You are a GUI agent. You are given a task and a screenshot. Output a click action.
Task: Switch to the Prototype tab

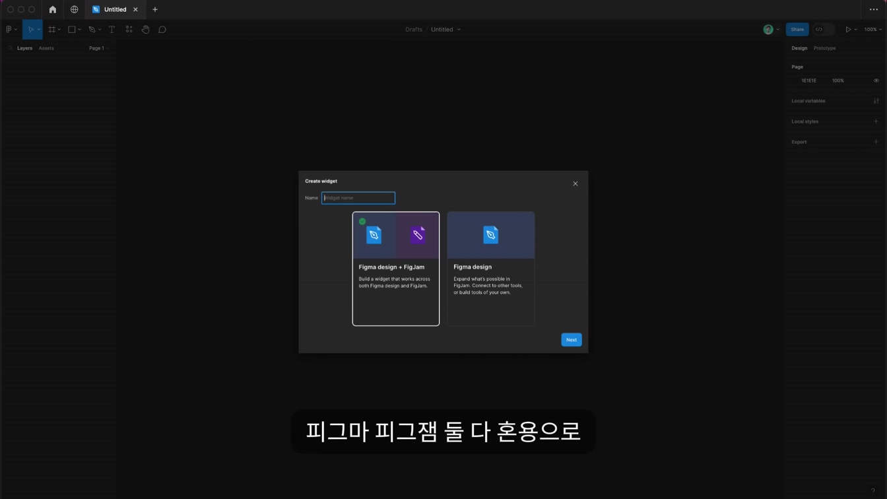824,48
